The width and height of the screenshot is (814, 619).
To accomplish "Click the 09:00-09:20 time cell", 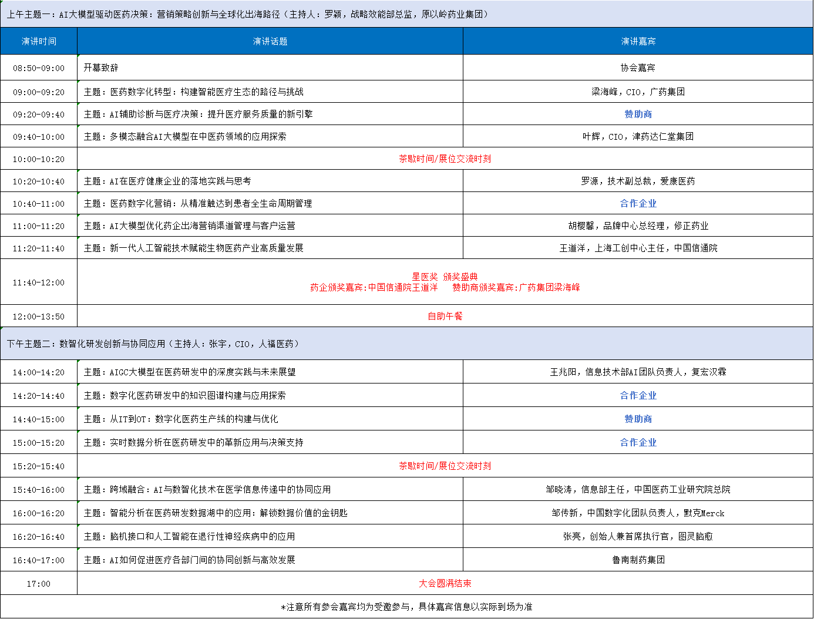I will click(39, 92).
